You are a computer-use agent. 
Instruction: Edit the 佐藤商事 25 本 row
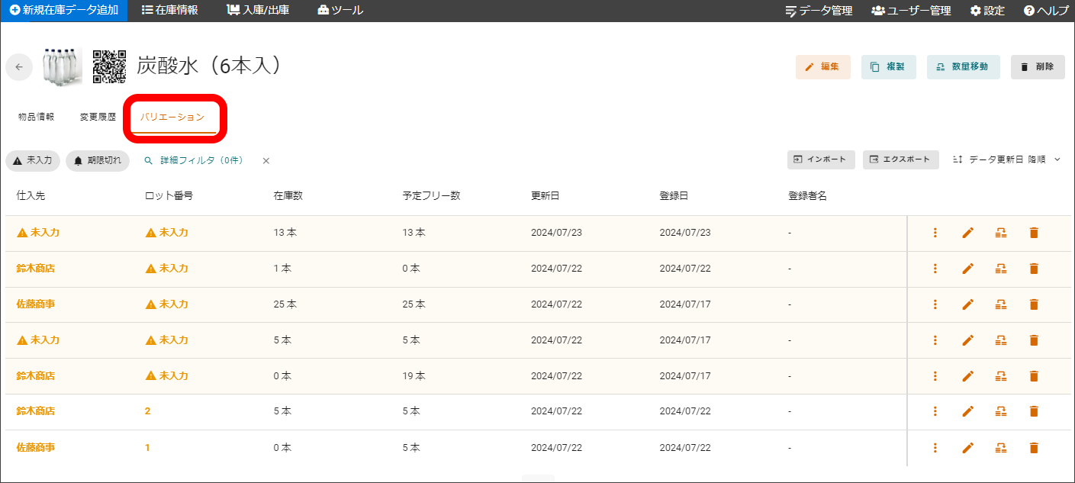point(968,304)
